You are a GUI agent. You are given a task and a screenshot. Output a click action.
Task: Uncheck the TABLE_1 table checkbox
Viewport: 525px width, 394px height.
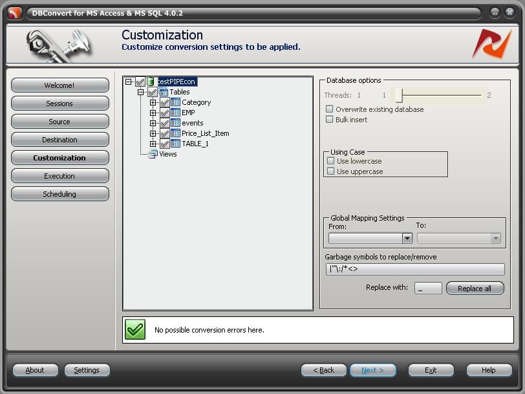(164, 144)
